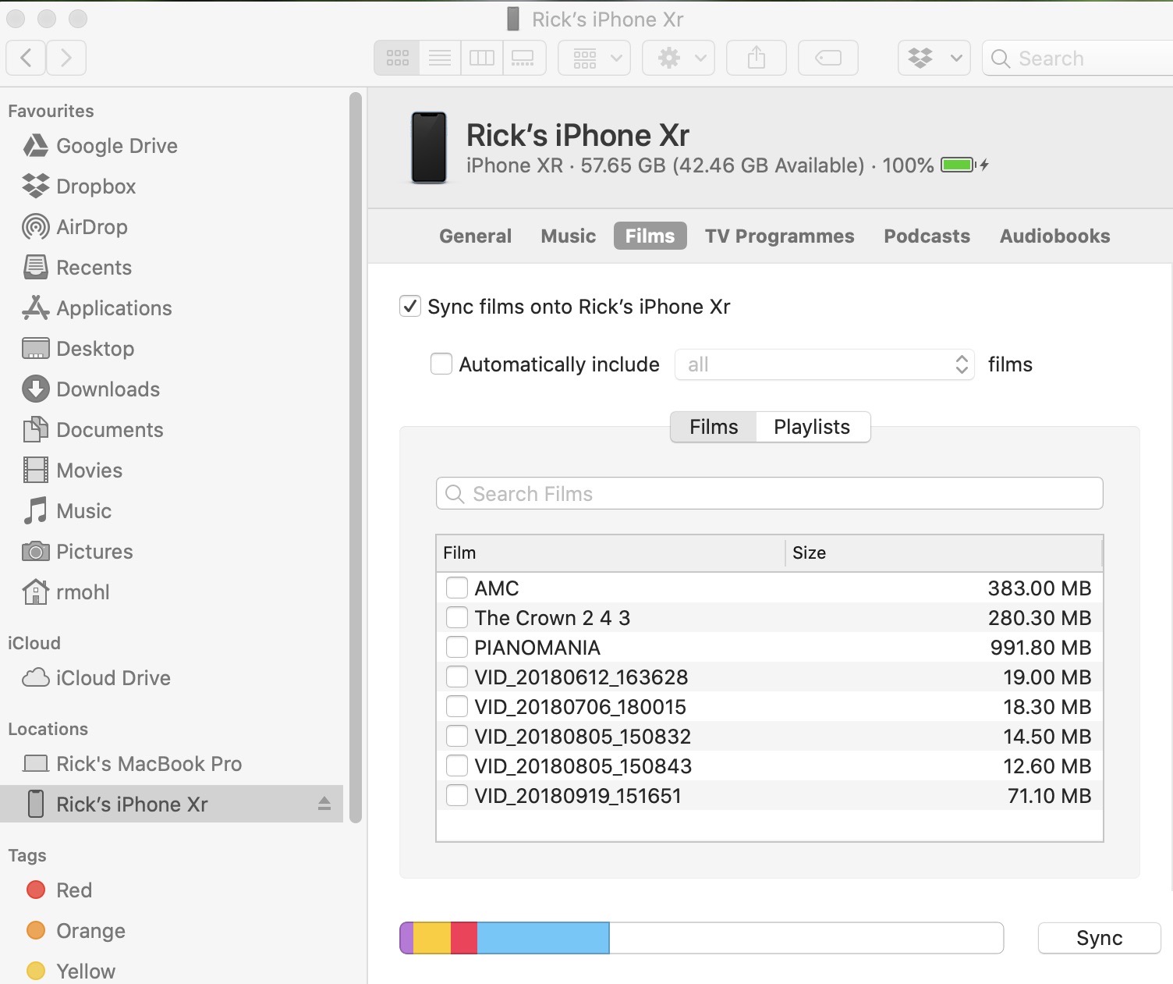Check the PIANOMANIA film checkbox

pos(457,647)
